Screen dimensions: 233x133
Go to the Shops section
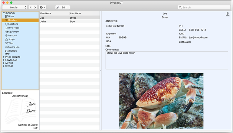pyautogui.click(x=11, y=39)
